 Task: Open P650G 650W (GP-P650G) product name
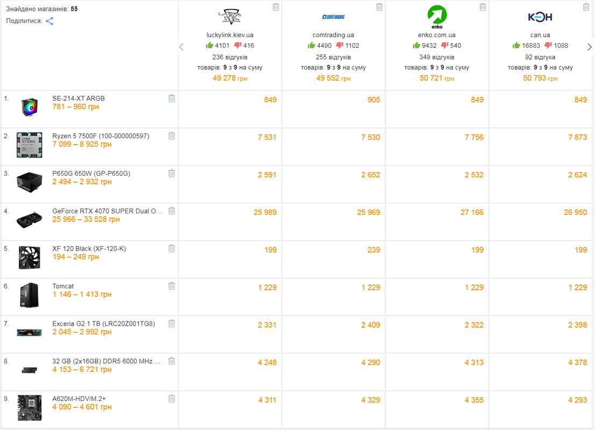click(91, 174)
